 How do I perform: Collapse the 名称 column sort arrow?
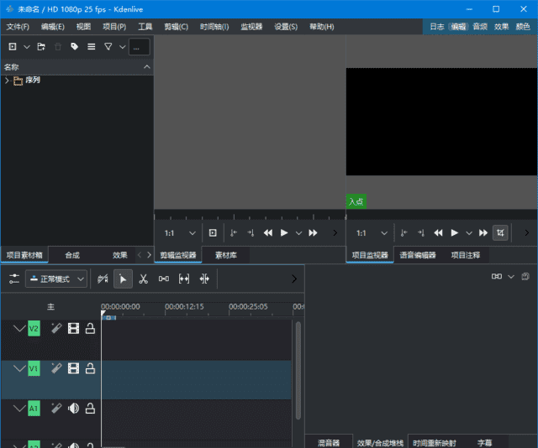coord(147,67)
